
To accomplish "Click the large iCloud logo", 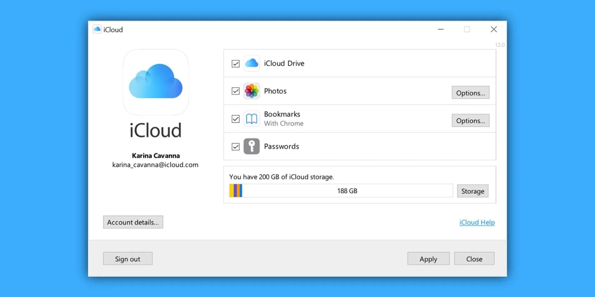I will click(156, 82).
